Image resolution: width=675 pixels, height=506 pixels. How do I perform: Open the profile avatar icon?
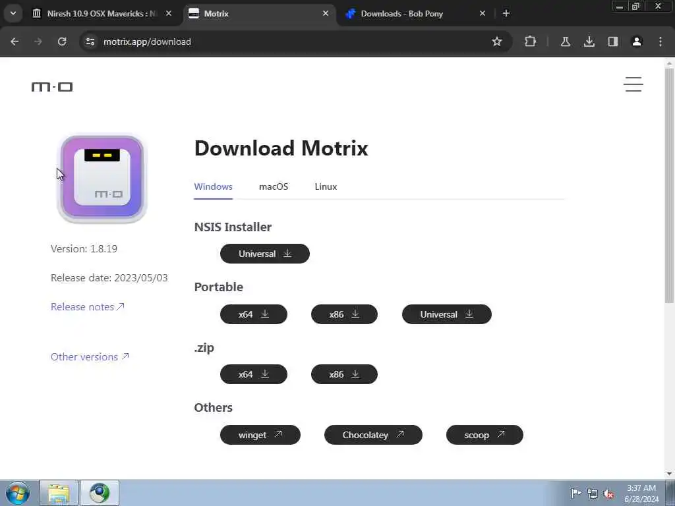637,42
